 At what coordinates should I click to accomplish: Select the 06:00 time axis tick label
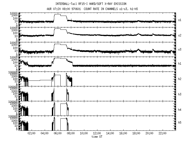pyautogui.click(x=58, y=134)
